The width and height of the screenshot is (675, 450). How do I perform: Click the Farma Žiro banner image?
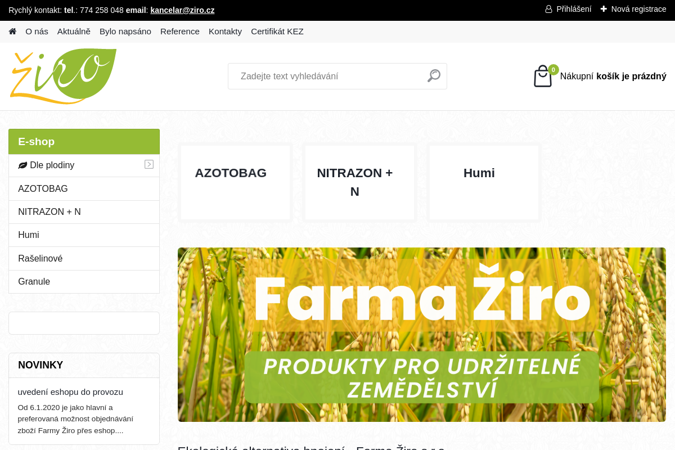click(x=422, y=335)
